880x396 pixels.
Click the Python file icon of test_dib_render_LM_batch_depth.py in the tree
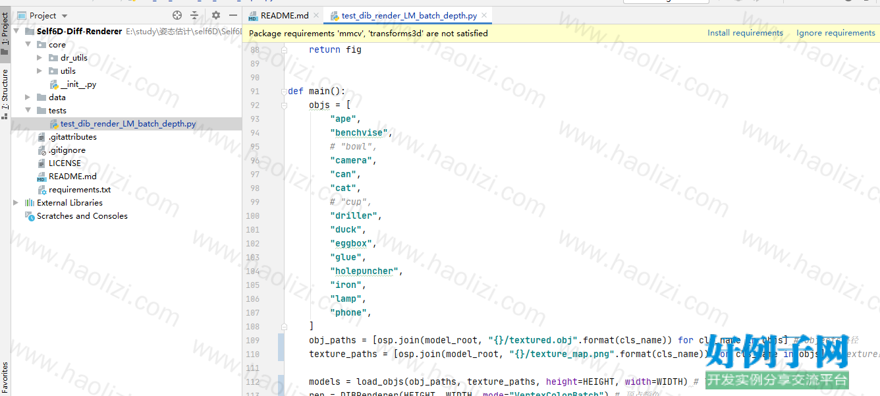[54, 124]
